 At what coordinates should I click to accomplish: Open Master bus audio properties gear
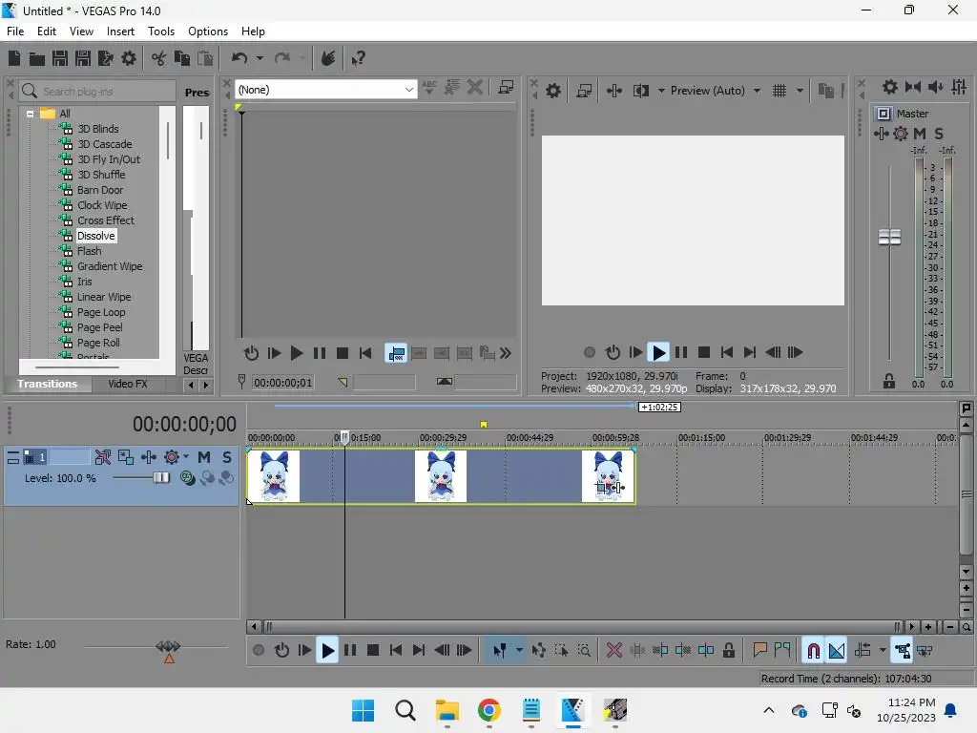pyautogui.click(x=890, y=87)
